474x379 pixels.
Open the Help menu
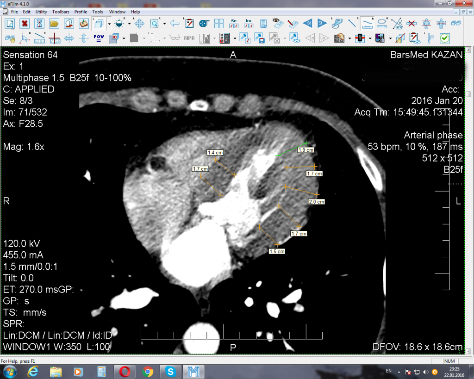pyautogui.click(x=135, y=12)
